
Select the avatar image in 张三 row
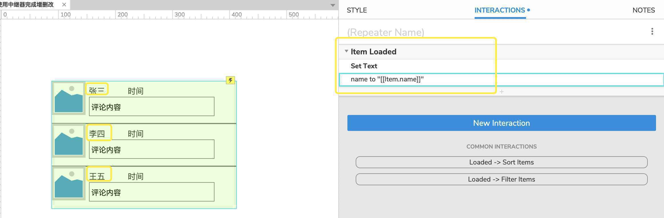point(69,98)
